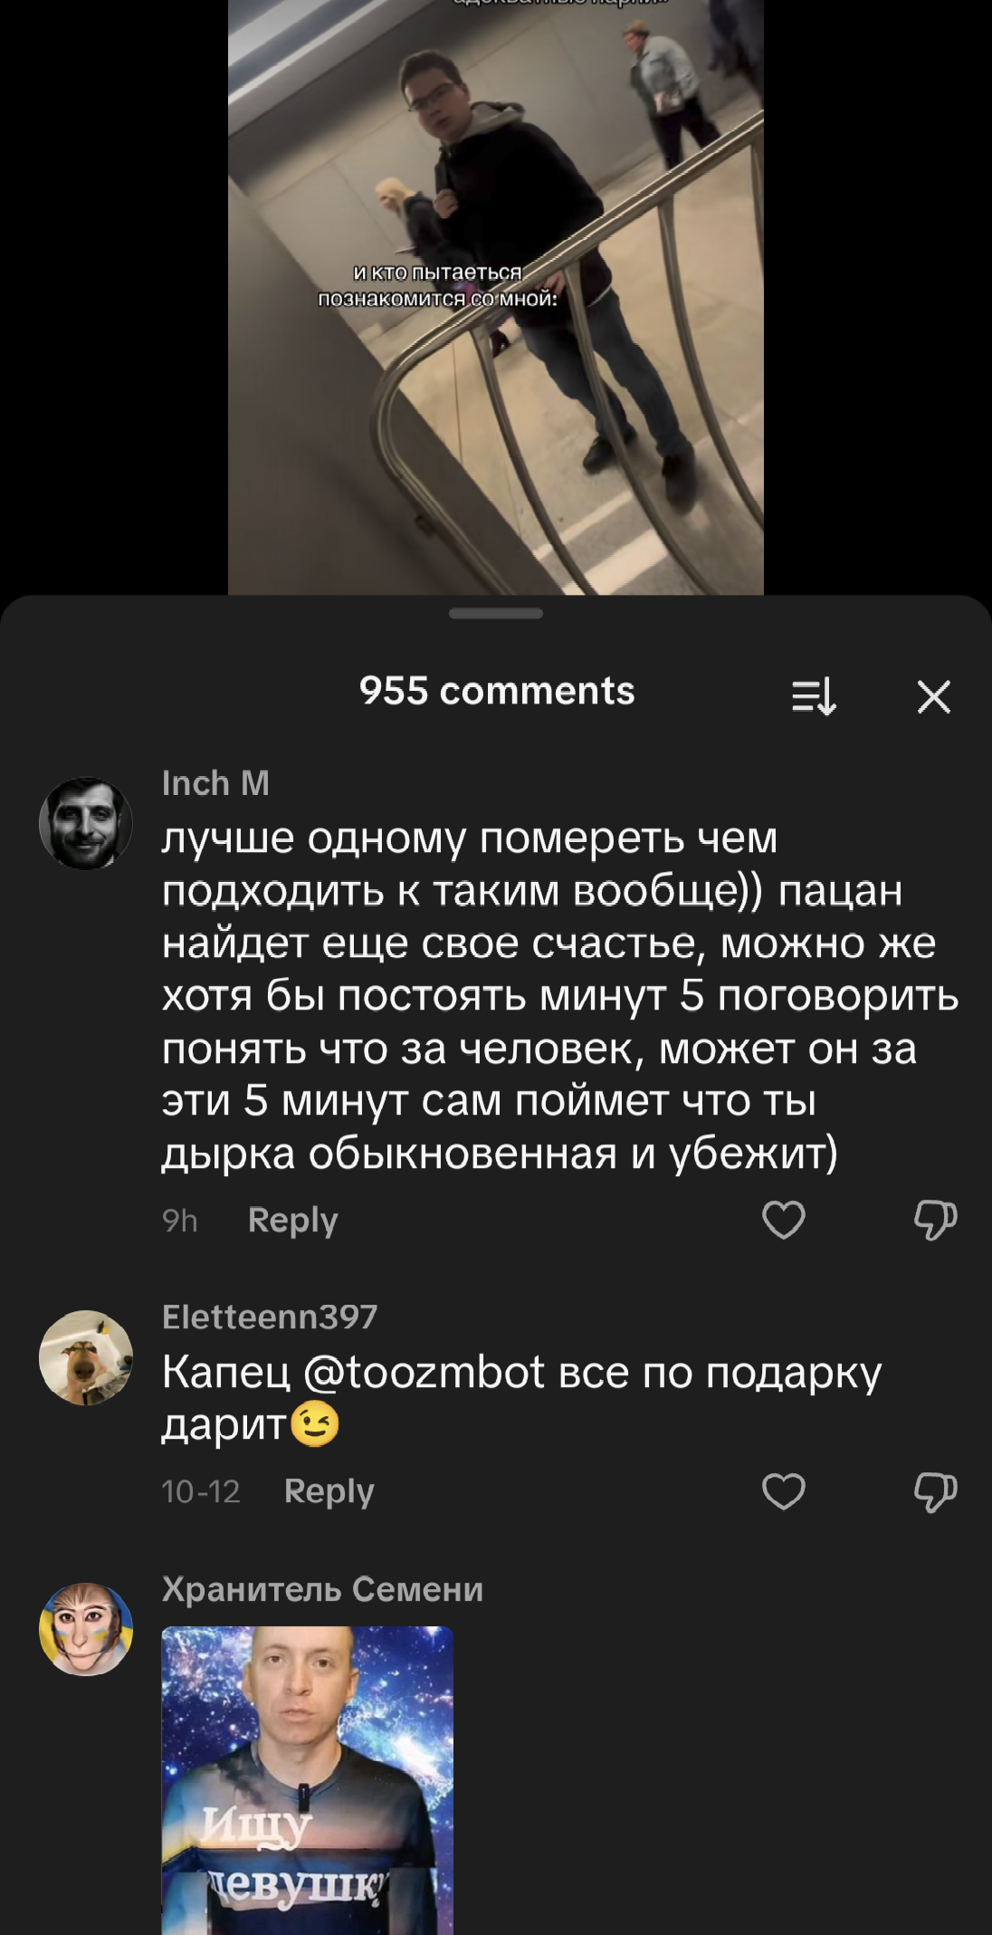Screen dimensions: 992x1935
Task: Open Inch M's profile avatar
Action: pyautogui.click(x=86, y=823)
